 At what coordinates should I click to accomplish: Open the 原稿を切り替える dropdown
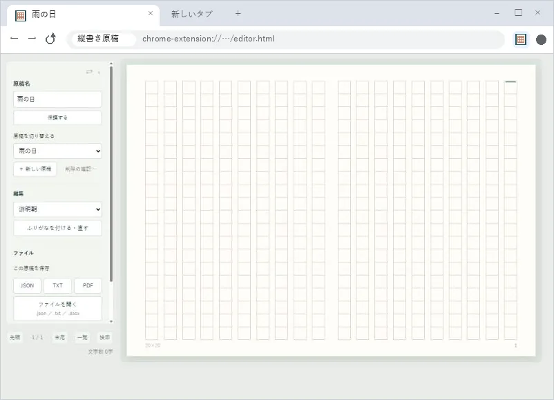coord(57,151)
